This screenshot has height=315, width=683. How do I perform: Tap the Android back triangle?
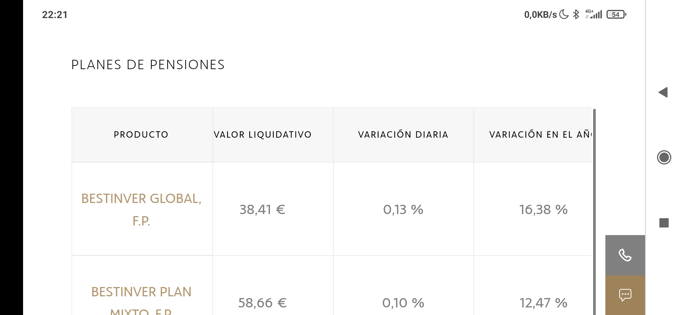point(663,92)
